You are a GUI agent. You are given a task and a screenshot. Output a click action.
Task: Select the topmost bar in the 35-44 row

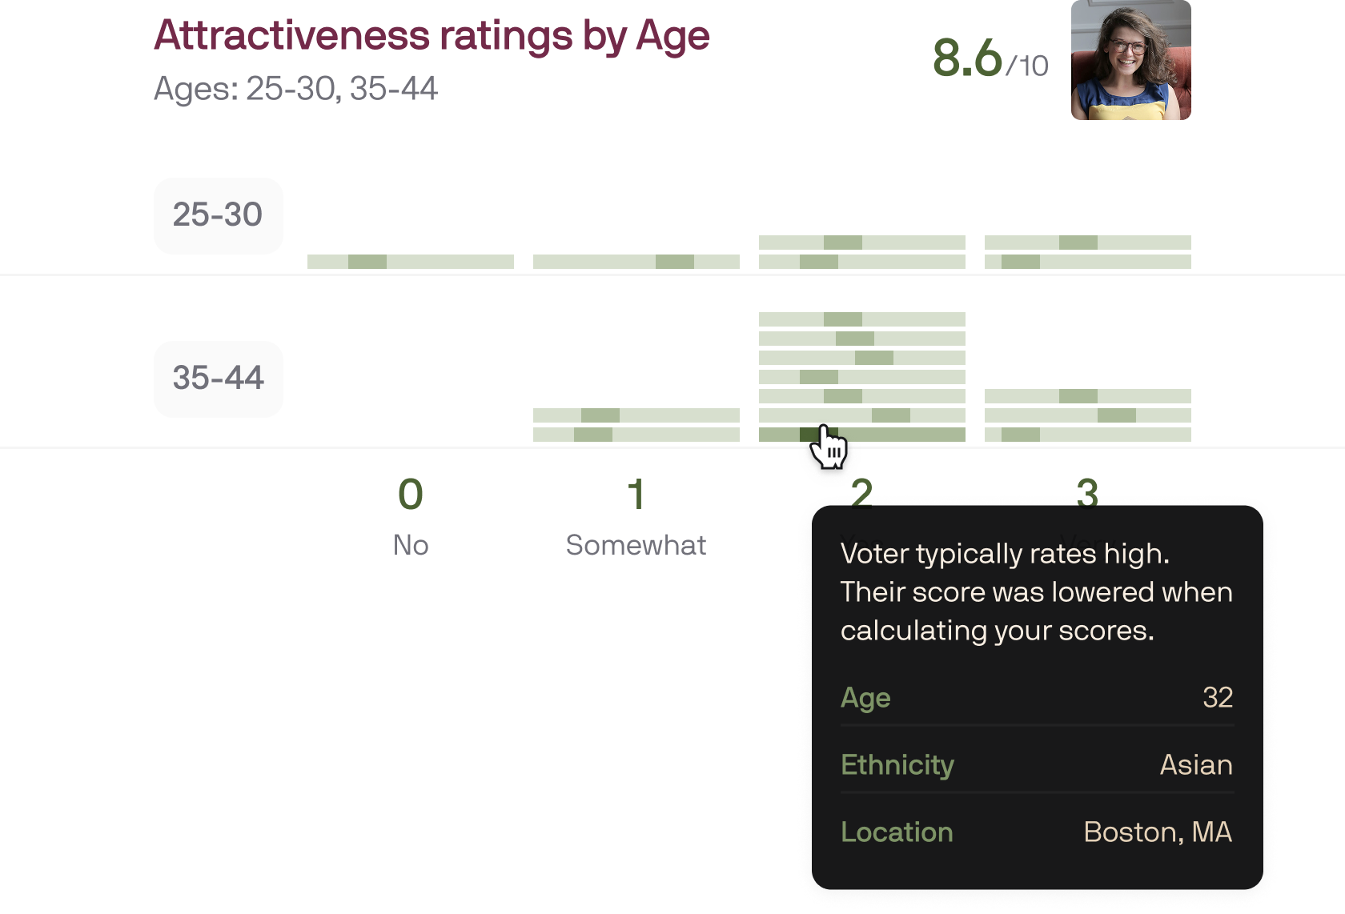tap(861, 320)
